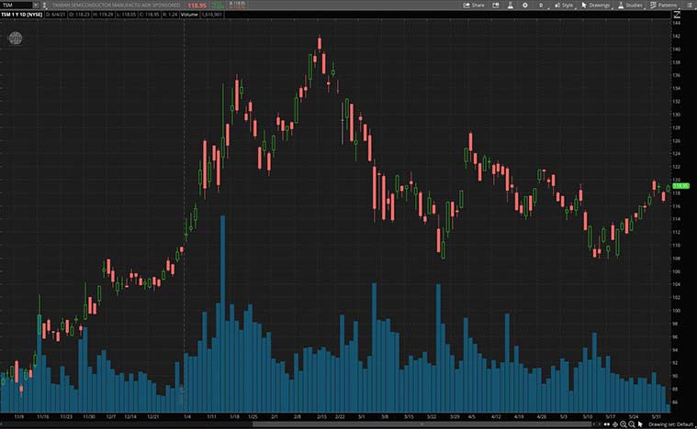Image resolution: width=697 pixels, height=429 pixels.
Task: Click the 0 counter next to gear icon
Action: click(x=541, y=5)
